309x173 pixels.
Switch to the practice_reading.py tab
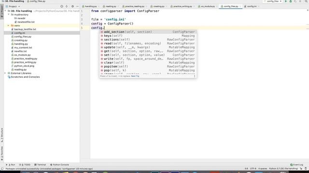coord(135,6)
